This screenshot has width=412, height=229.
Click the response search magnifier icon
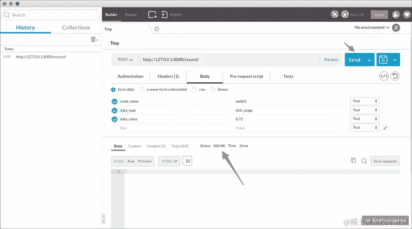[x=364, y=161]
